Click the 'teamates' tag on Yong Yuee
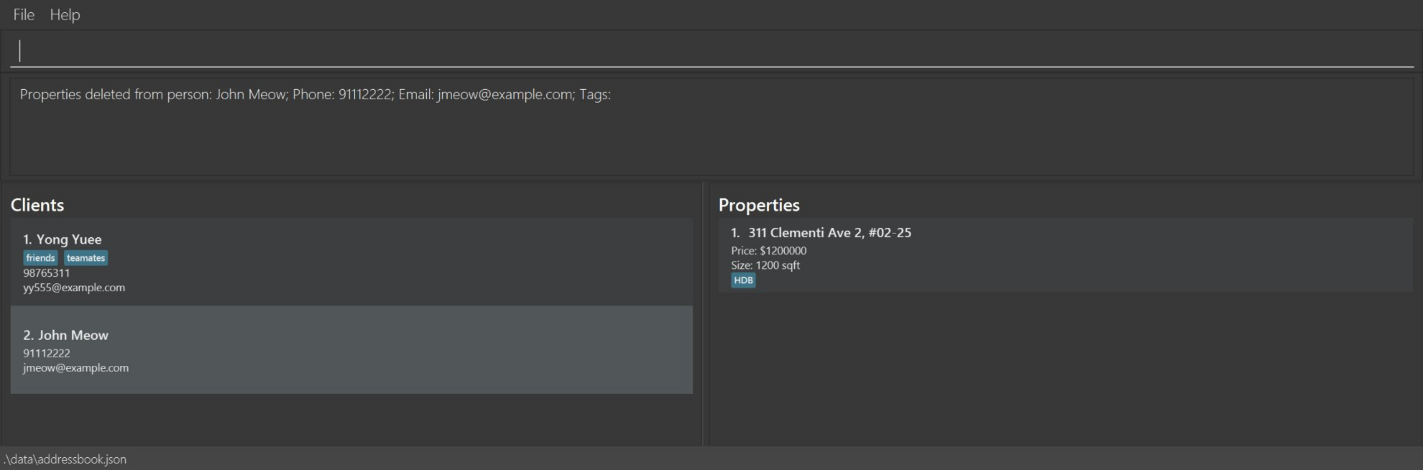 pyautogui.click(x=86, y=258)
